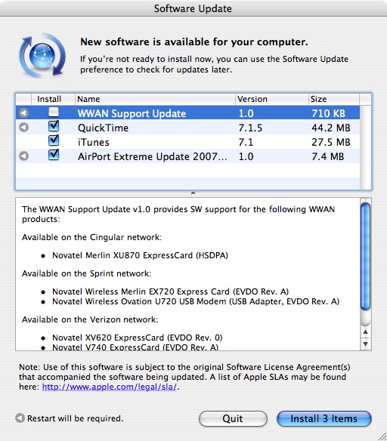Click the 27.5 MB size value
The image size is (387, 441).
click(331, 142)
